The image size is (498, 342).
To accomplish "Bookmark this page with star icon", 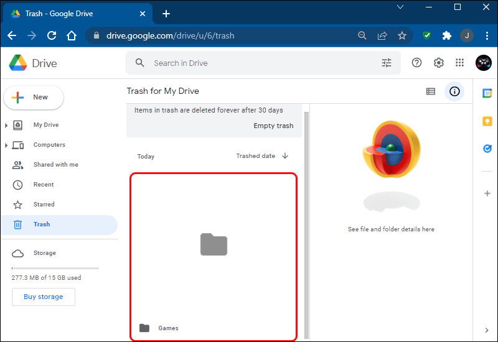I will 402,35.
